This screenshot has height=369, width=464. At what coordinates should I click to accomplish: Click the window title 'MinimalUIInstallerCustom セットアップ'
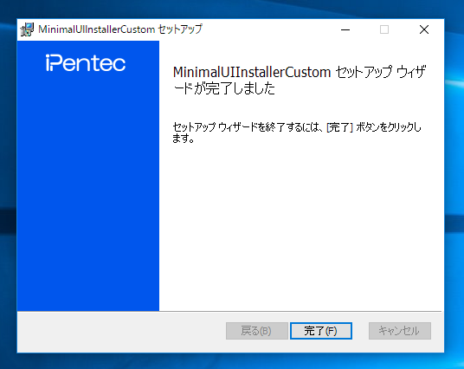pos(119,29)
